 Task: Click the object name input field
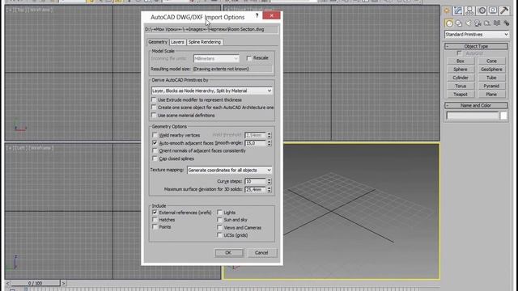pyautogui.click(x=473, y=116)
